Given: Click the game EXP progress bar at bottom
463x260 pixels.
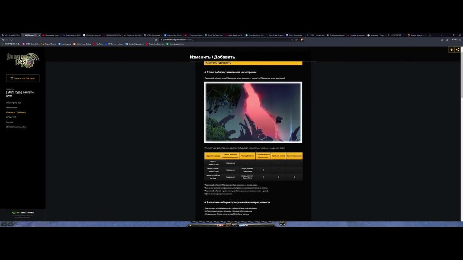Looking at the screenshot, I should pos(231,225).
